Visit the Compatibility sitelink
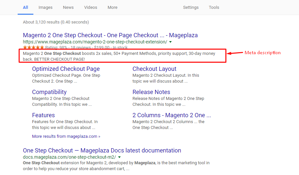This screenshot has width=299, height=175. tap(49, 92)
